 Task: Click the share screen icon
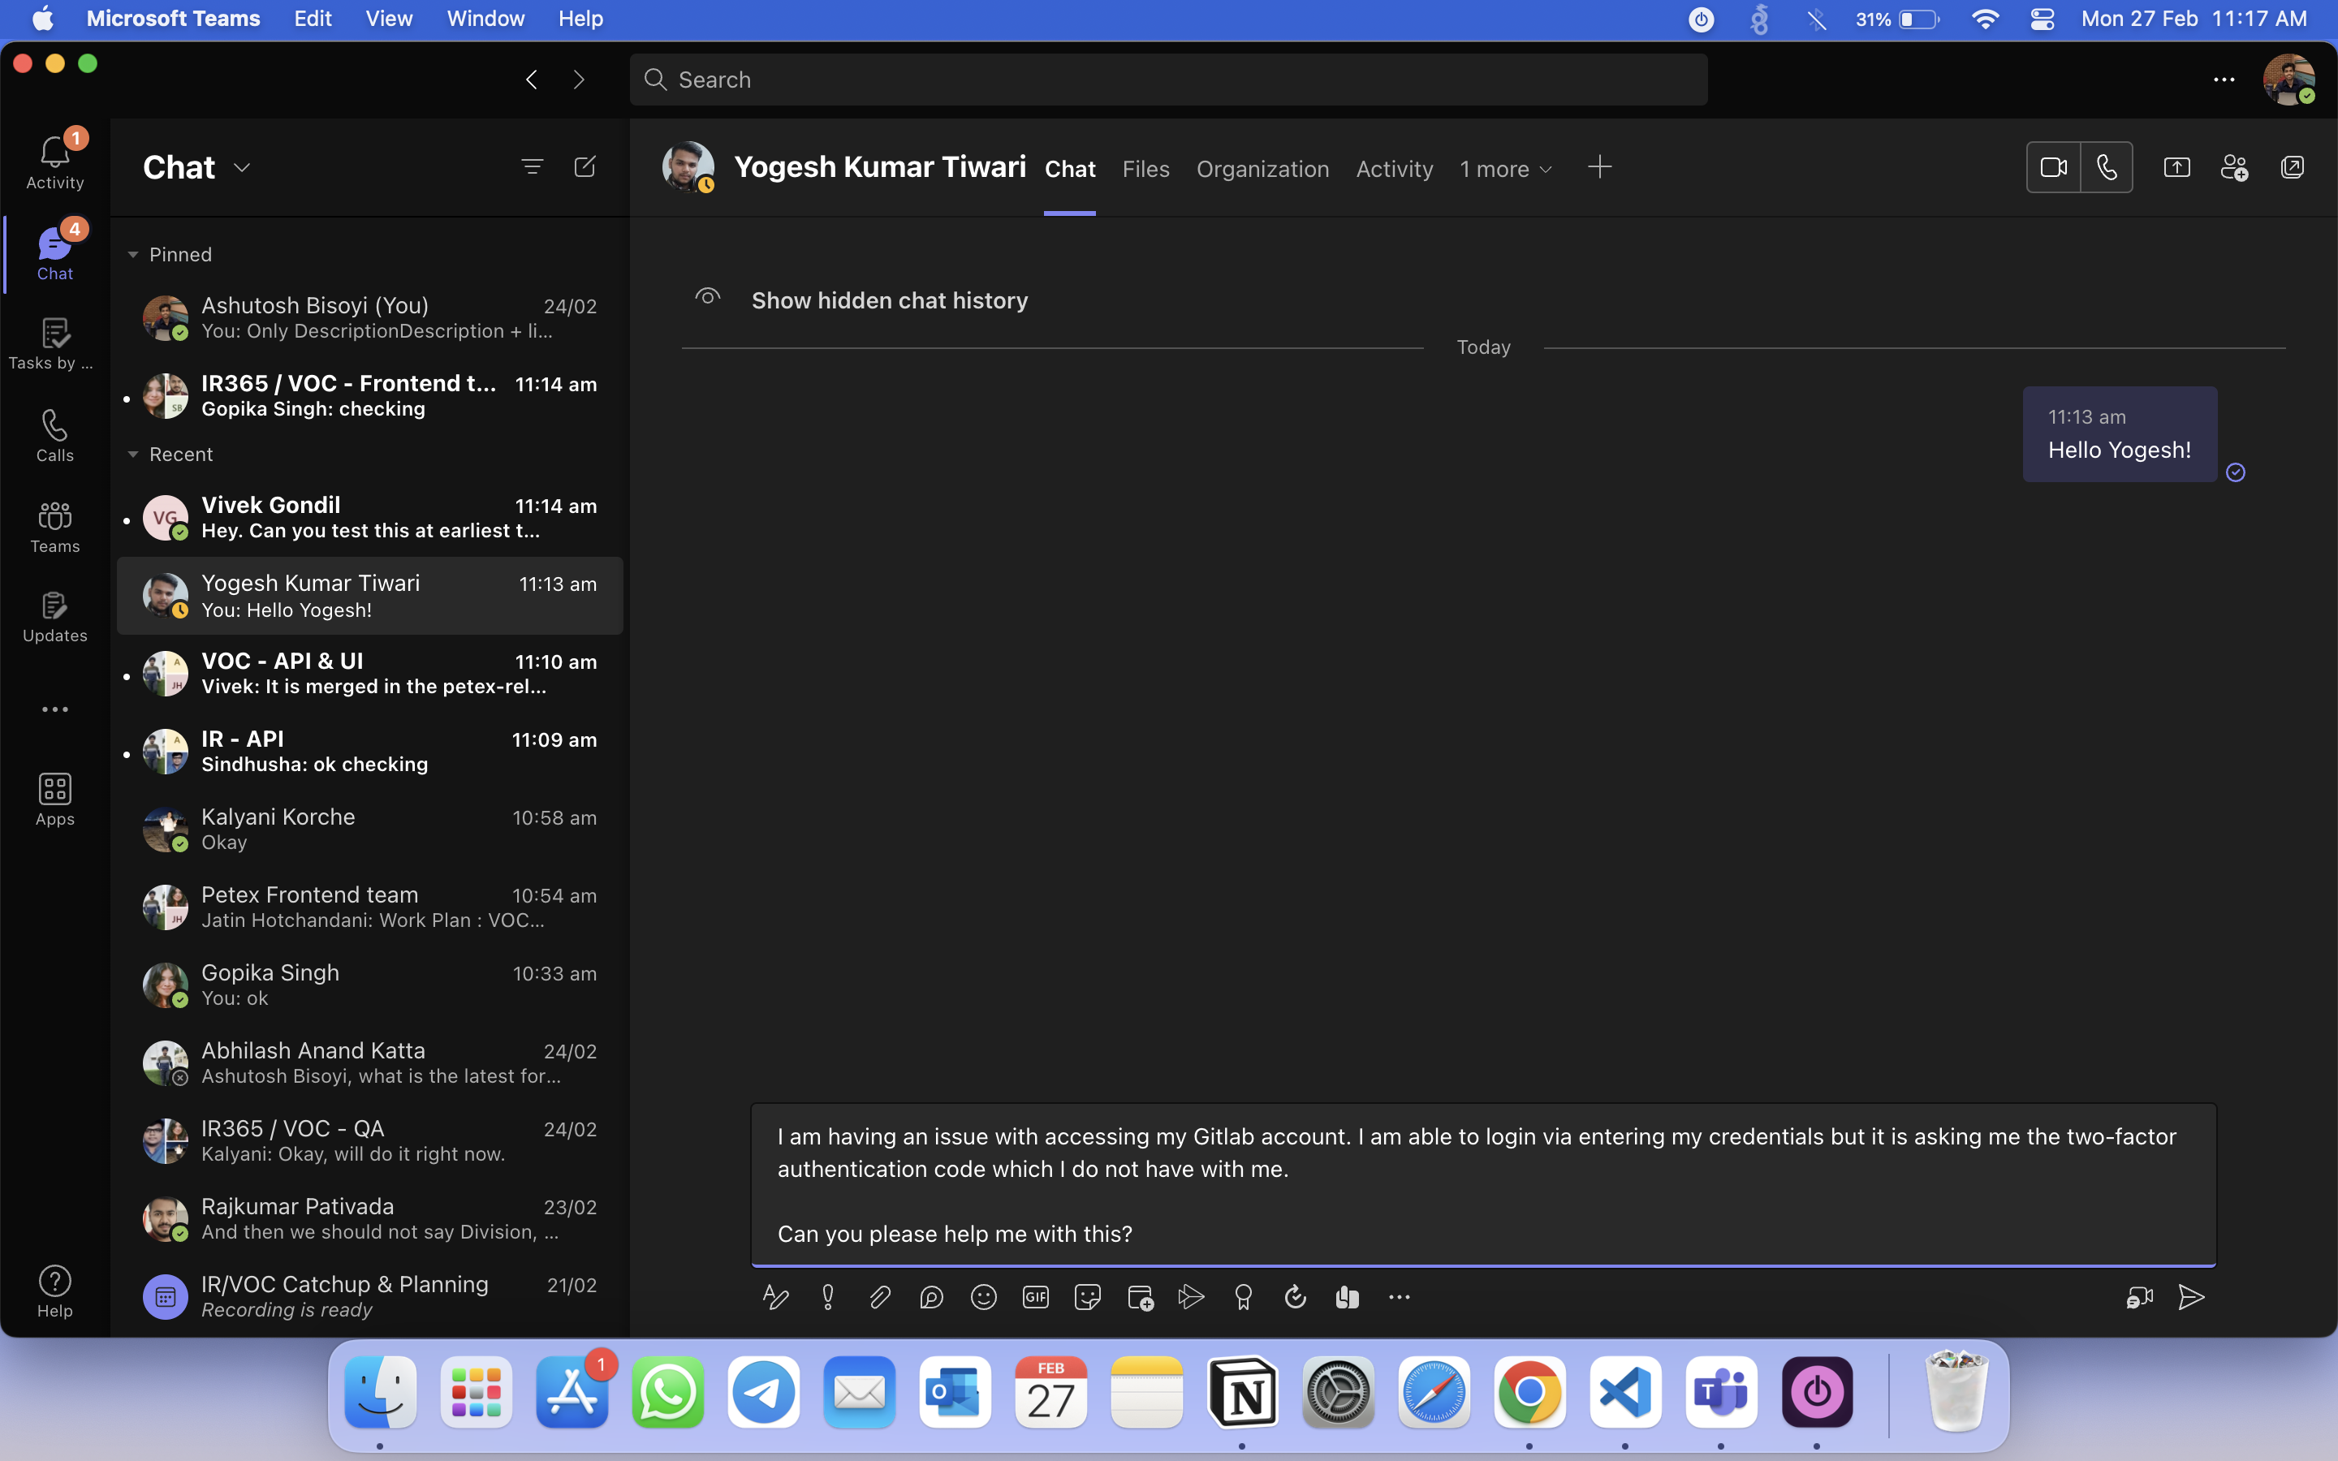(2176, 168)
